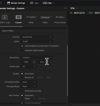
Task: Click the 1920 width input field
Action: click(26, 62)
